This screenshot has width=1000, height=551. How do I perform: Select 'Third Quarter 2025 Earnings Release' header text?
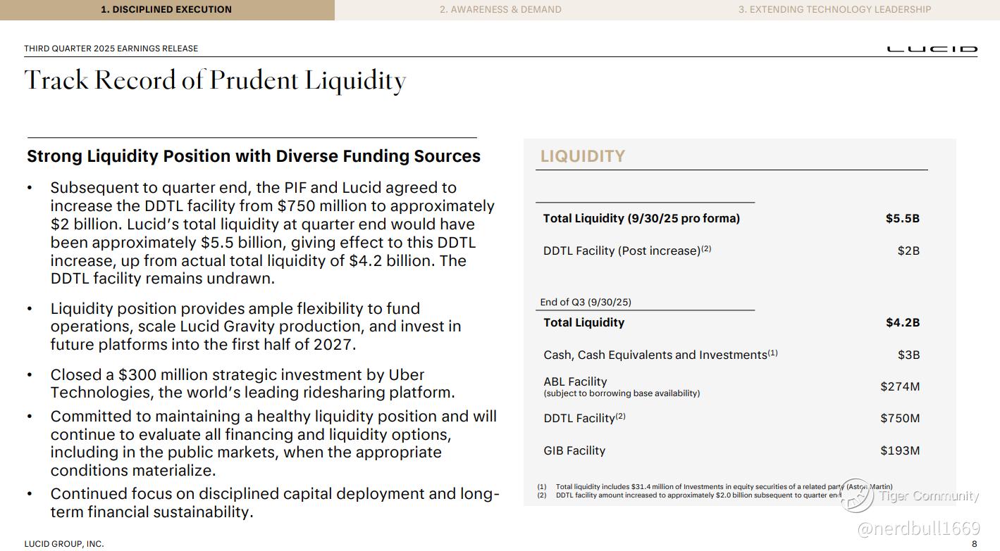point(111,49)
